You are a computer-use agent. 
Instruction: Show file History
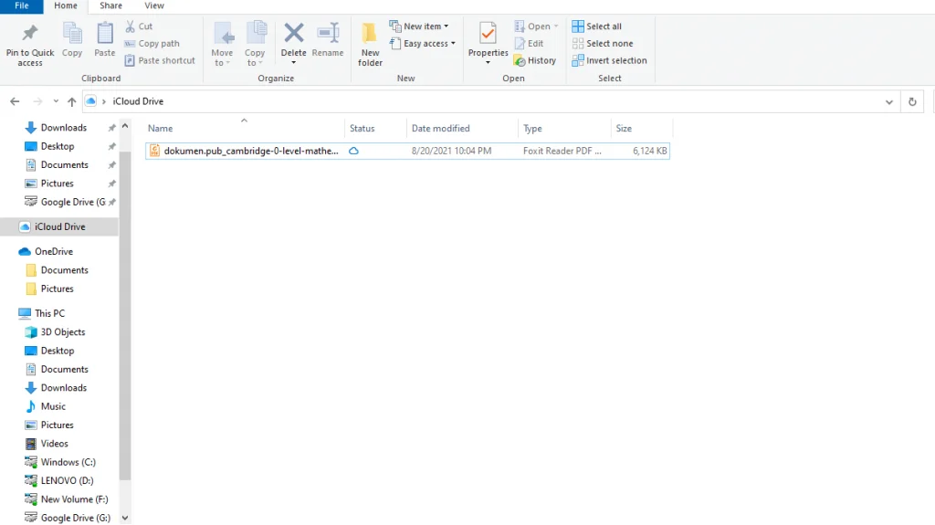click(x=535, y=60)
